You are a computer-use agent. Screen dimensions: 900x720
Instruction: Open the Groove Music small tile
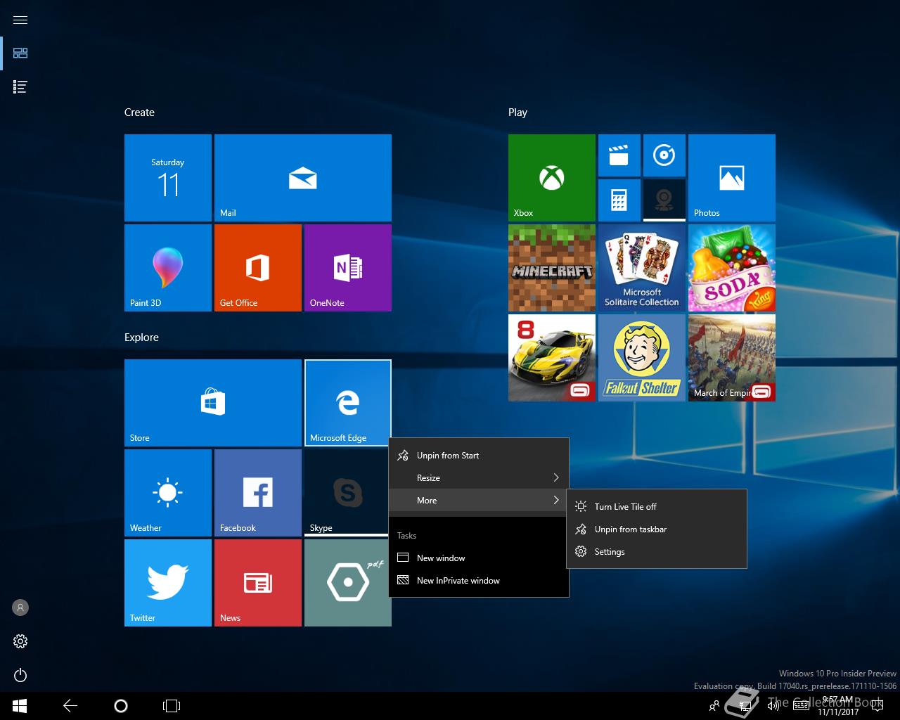664,155
